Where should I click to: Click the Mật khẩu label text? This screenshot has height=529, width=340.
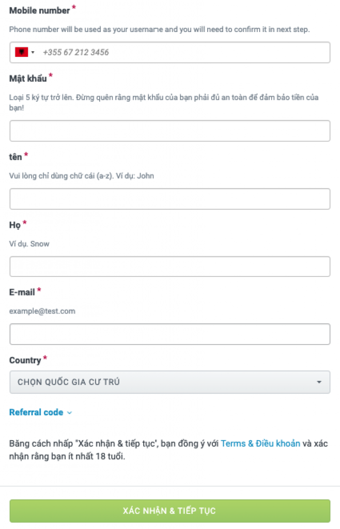(28, 79)
